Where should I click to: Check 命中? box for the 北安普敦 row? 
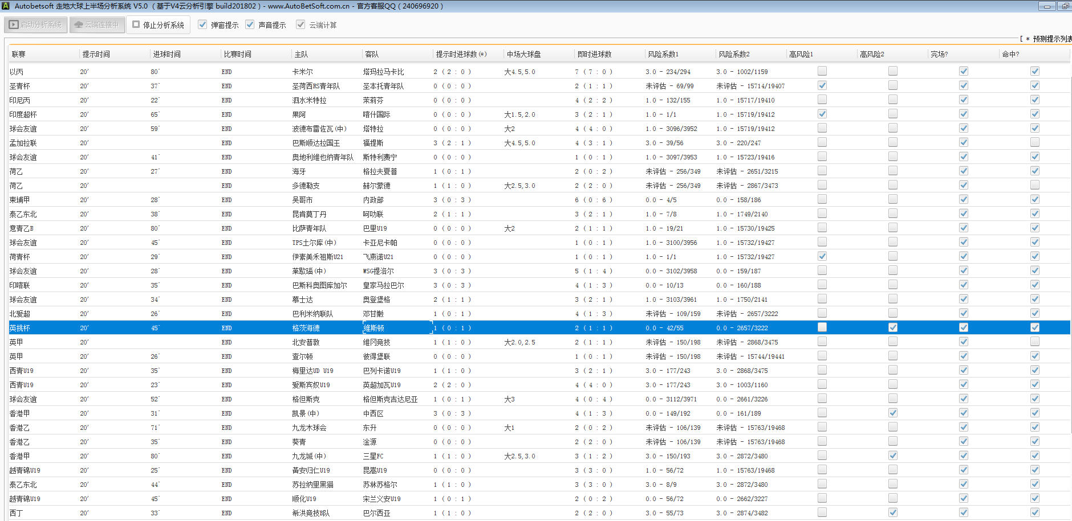point(1034,342)
